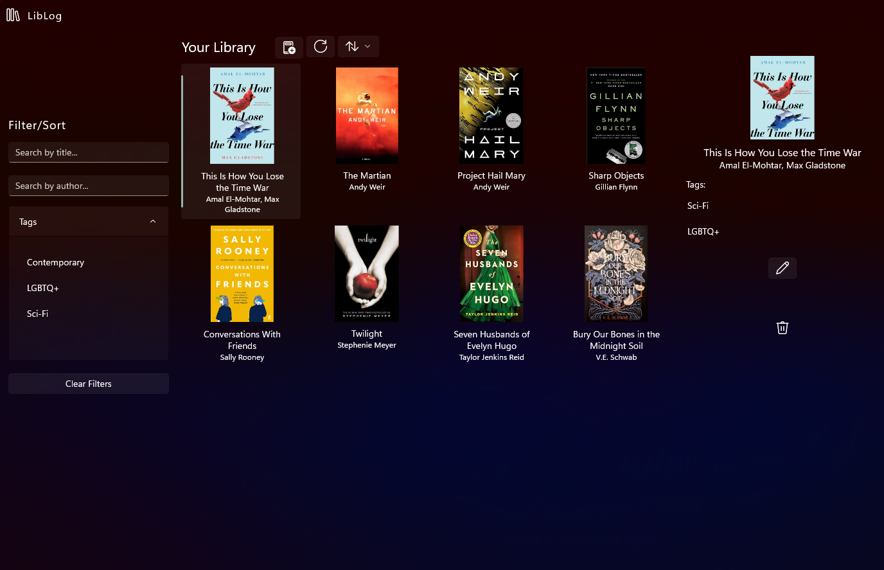Filter by the Contemporary tag

[55, 262]
